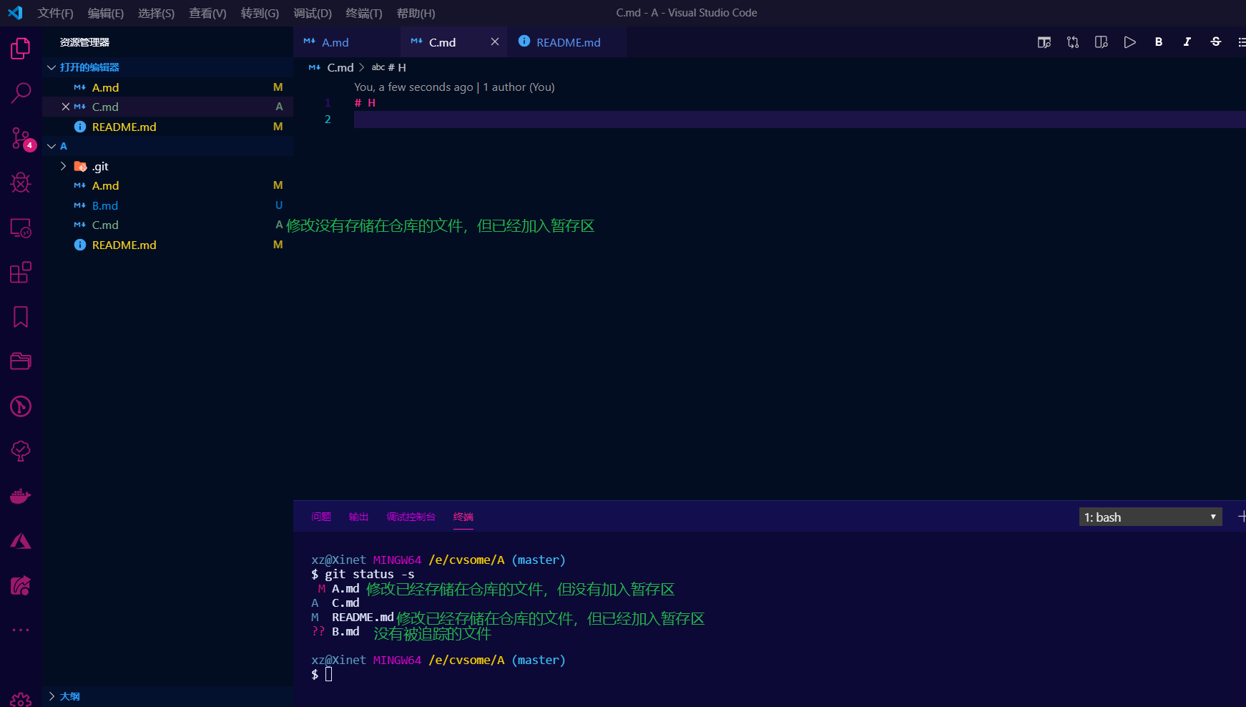Open the 帮助(H) menu
Viewport: 1246px width, 707px height.
point(416,13)
